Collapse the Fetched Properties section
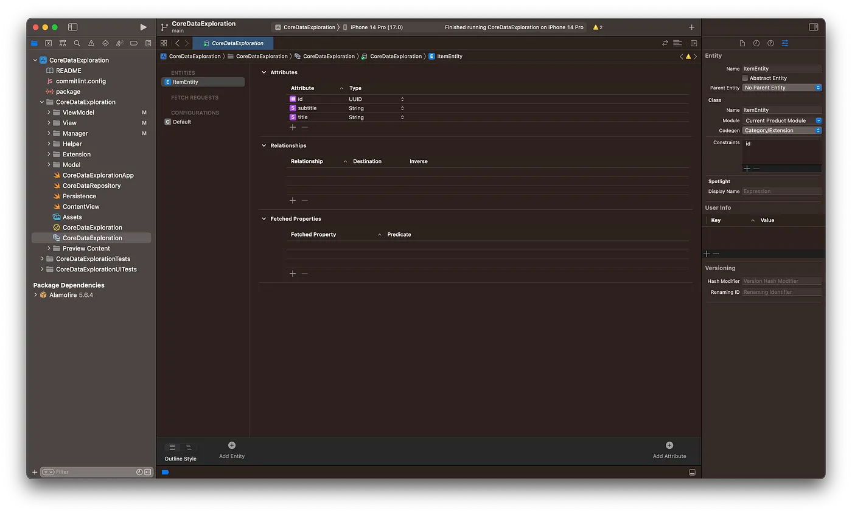The height and width of the screenshot is (514, 852). point(264,218)
